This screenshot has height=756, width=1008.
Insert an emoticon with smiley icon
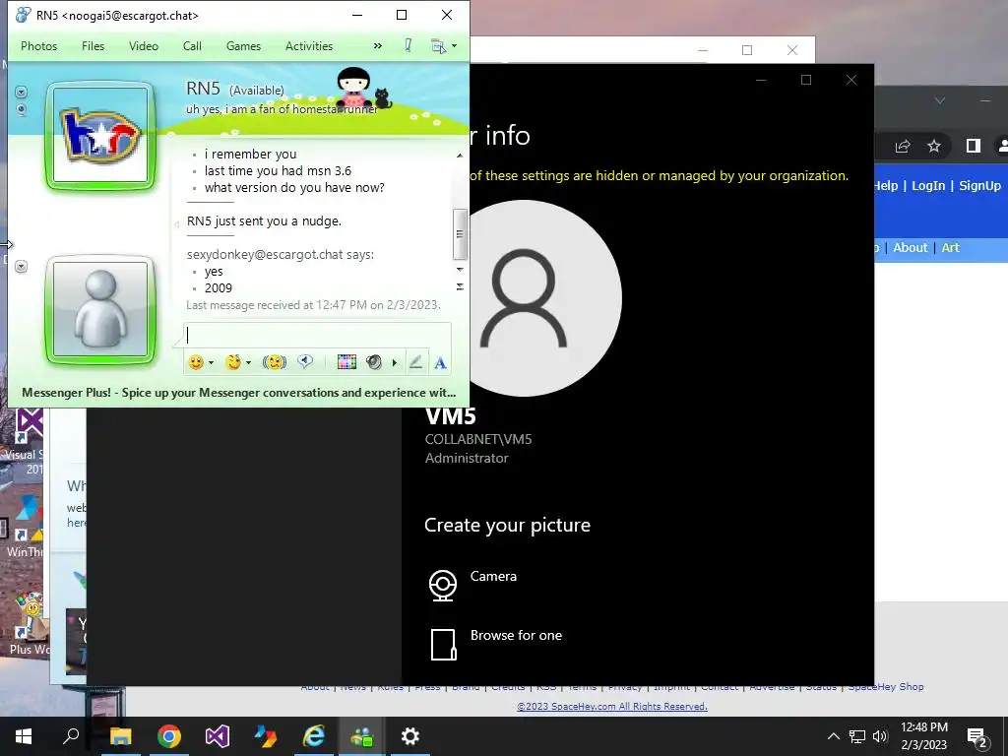click(x=196, y=362)
